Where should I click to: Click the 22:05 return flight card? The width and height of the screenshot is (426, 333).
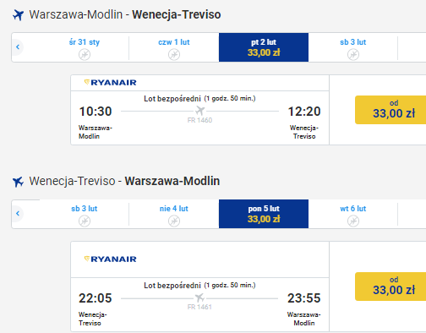(199, 287)
